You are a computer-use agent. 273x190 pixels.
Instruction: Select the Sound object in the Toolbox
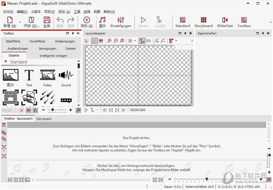(x=66, y=75)
